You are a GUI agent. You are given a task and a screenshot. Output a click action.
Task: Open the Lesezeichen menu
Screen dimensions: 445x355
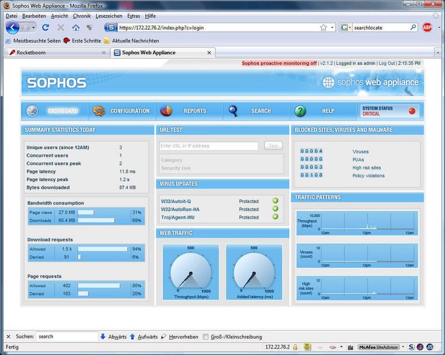109,16
